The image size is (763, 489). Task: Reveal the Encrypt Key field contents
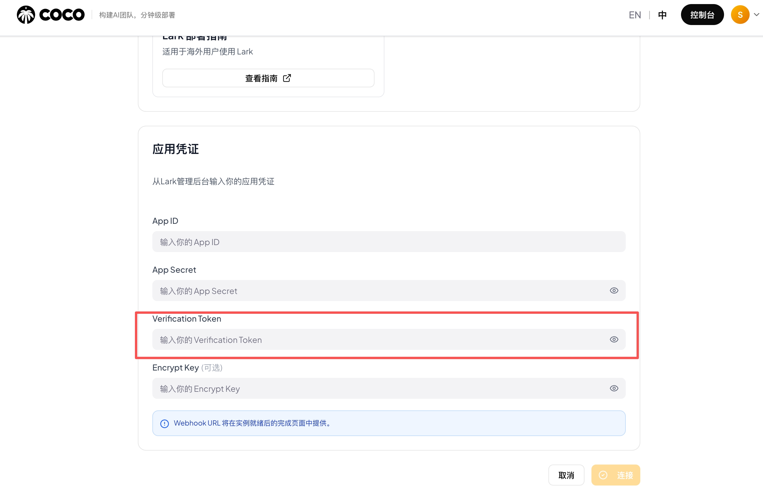614,388
